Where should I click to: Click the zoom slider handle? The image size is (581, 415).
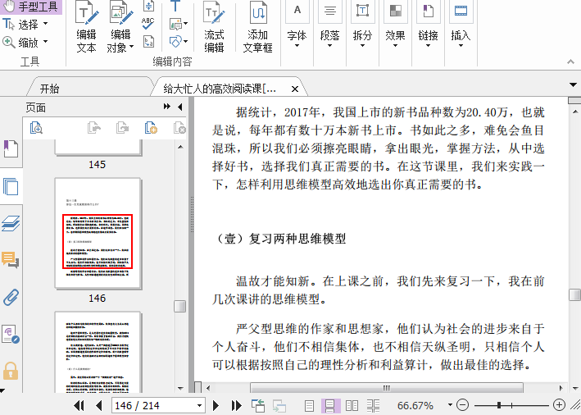click(500, 405)
